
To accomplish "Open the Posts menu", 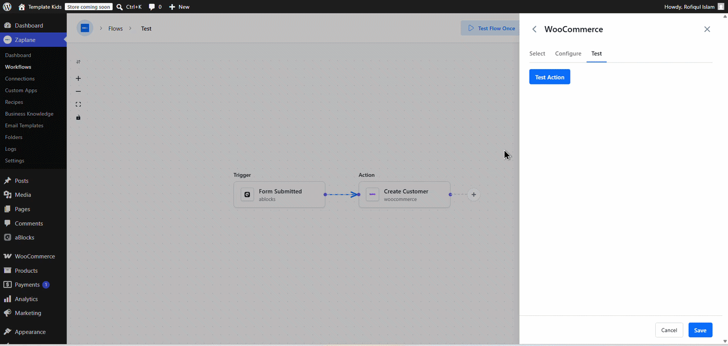I will coord(33,180).
